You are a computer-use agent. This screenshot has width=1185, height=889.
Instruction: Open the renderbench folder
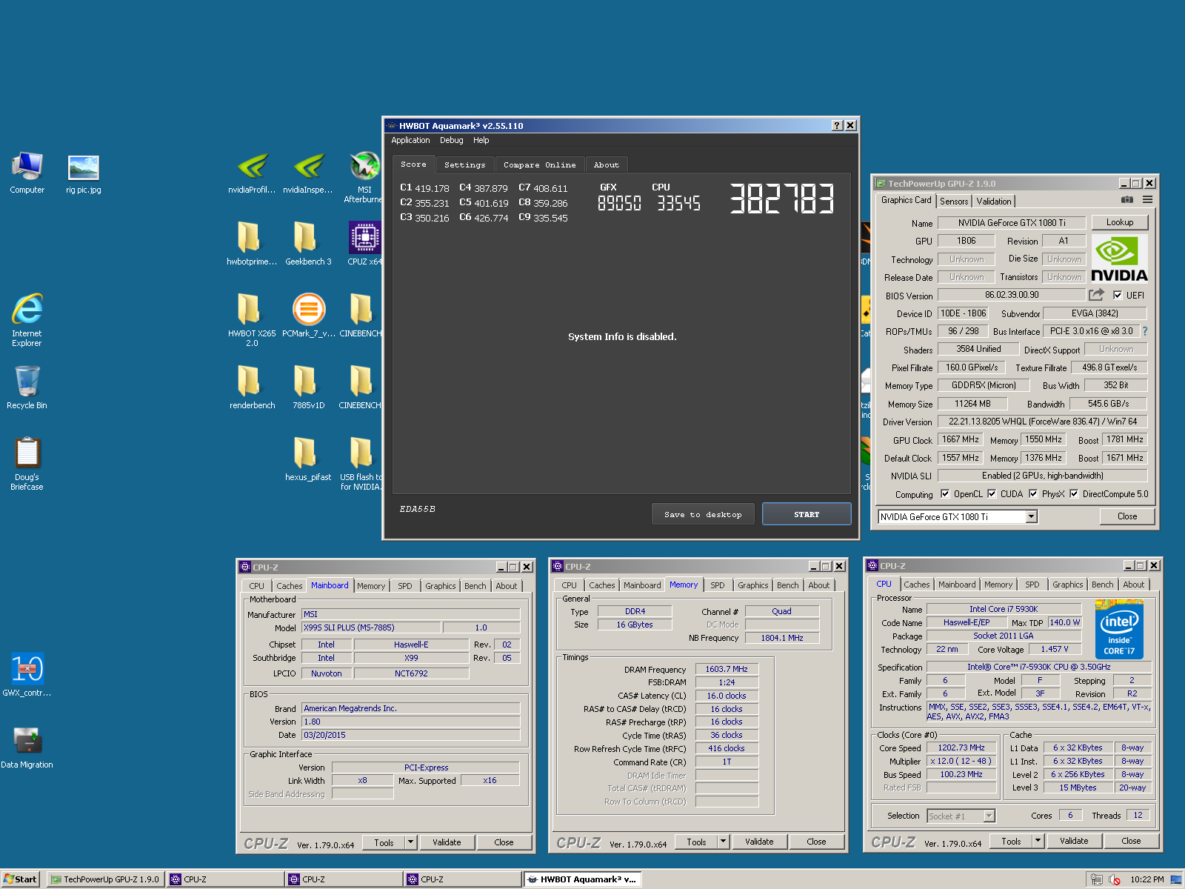(252, 387)
